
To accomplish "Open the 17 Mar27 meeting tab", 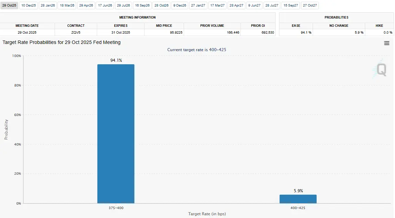I will 217,5.
